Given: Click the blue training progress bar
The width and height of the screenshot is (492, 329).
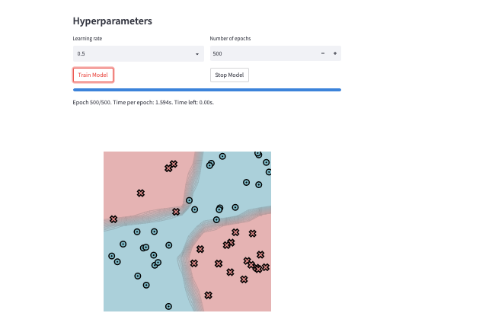Looking at the screenshot, I should [206, 90].
